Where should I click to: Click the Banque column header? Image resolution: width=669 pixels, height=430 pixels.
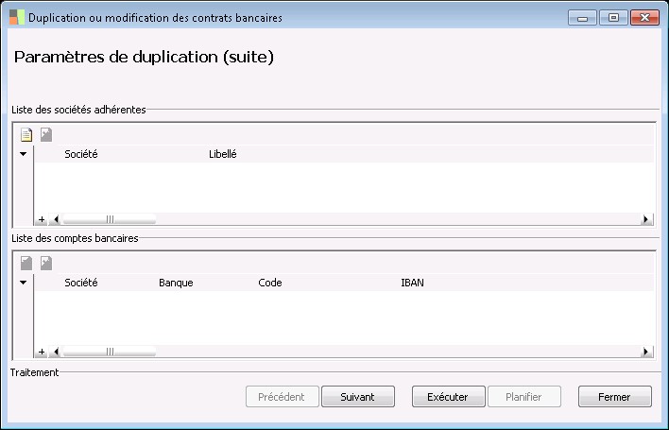pos(176,283)
